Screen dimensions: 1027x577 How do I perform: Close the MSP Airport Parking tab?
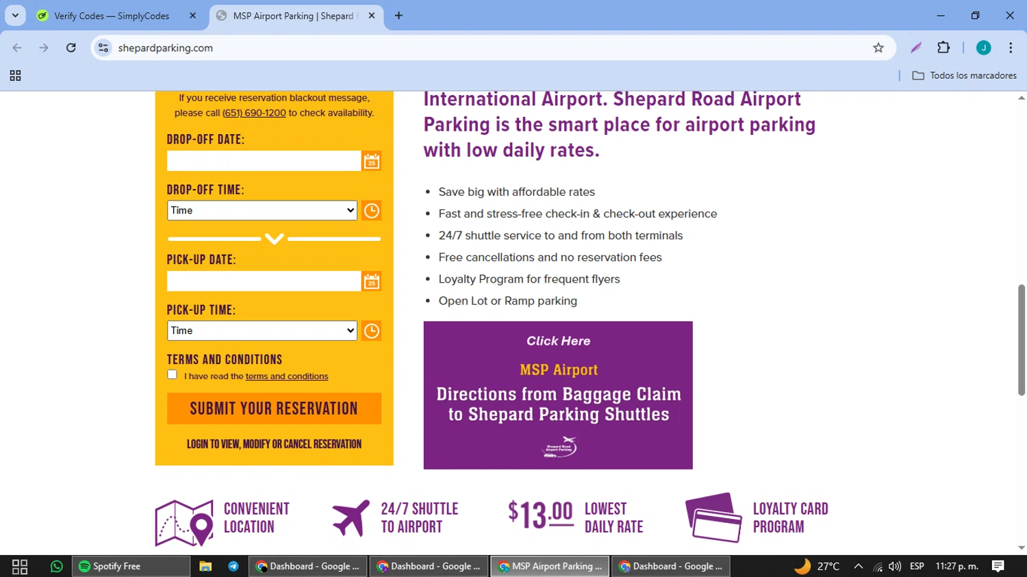pyautogui.click(x=372, y=16)
